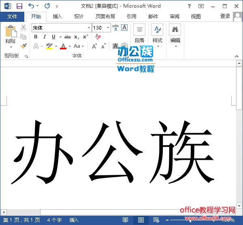Click the account avatar icon
Viewport: 243px width, 225px height.
pos(238,17)
